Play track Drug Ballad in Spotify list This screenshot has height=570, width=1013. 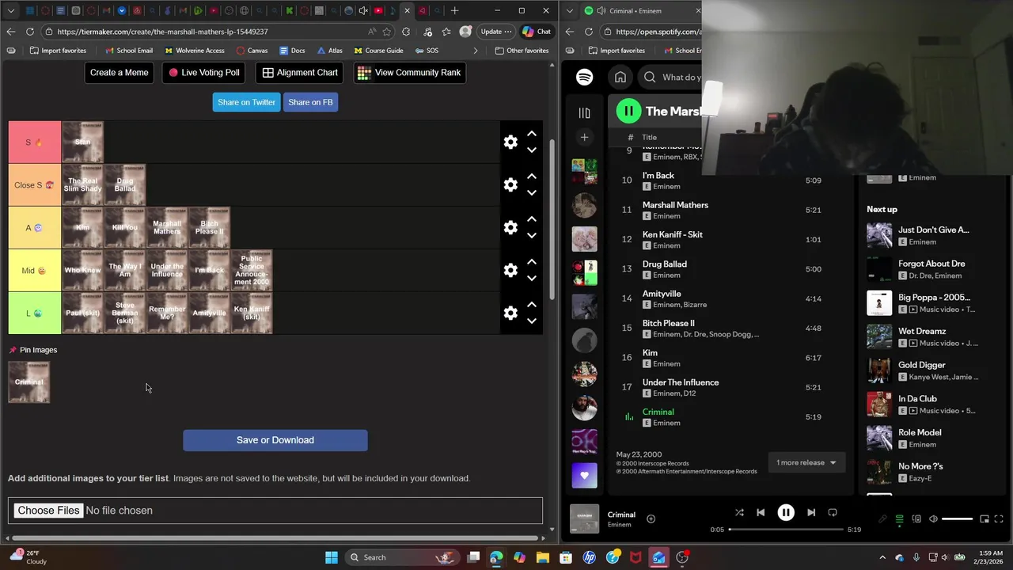[x=665, y=264]
